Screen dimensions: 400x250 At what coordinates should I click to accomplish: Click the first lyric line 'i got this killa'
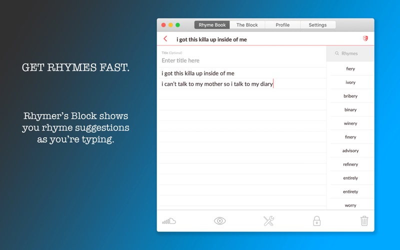pos(197,73)
